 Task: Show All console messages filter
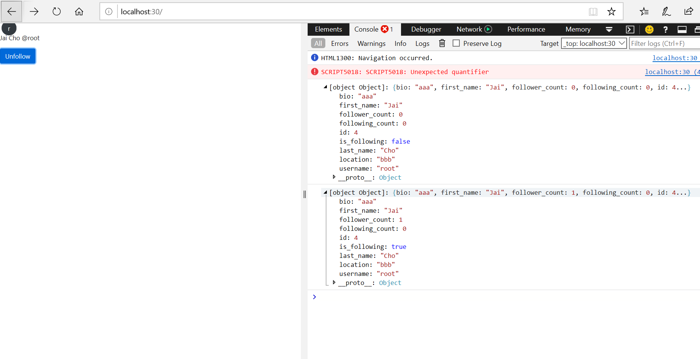(318, 44)
